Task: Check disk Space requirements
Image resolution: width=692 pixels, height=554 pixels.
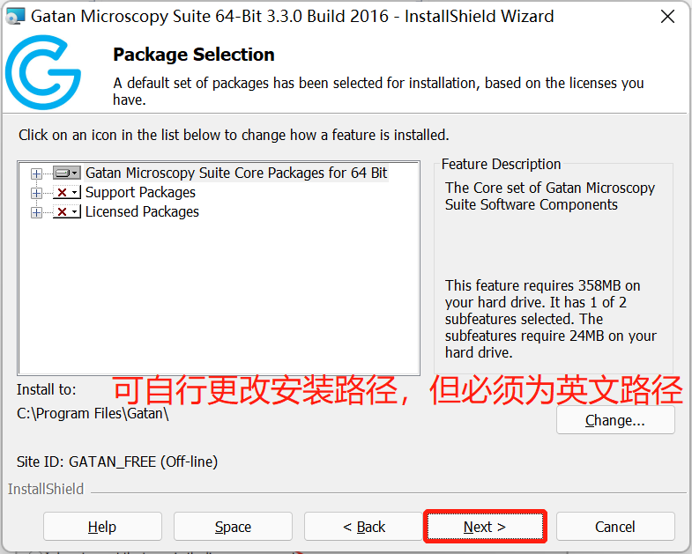Action: pyautogui.click(x=233, y=526)
